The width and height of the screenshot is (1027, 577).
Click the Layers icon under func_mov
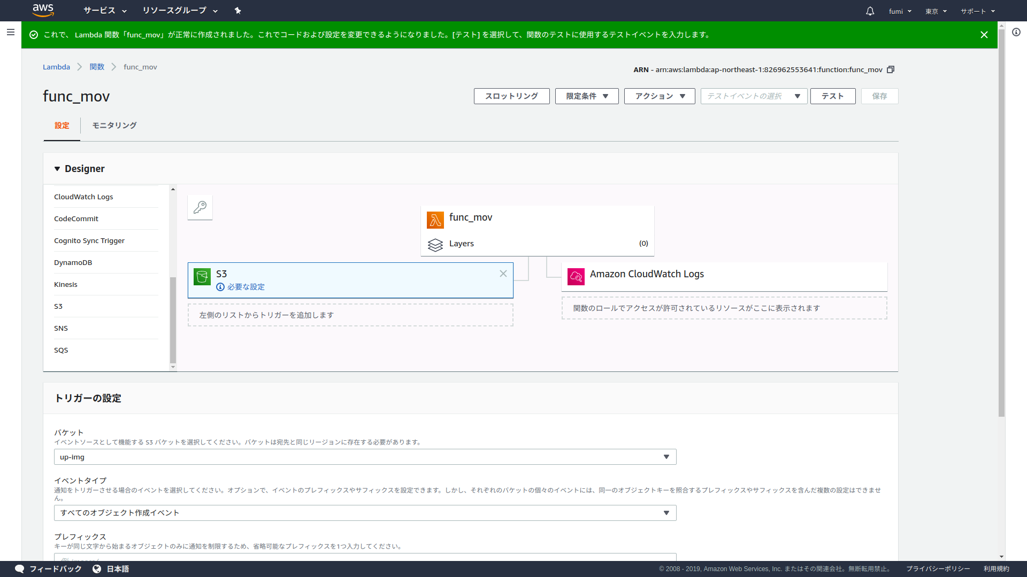click(435, 245)
